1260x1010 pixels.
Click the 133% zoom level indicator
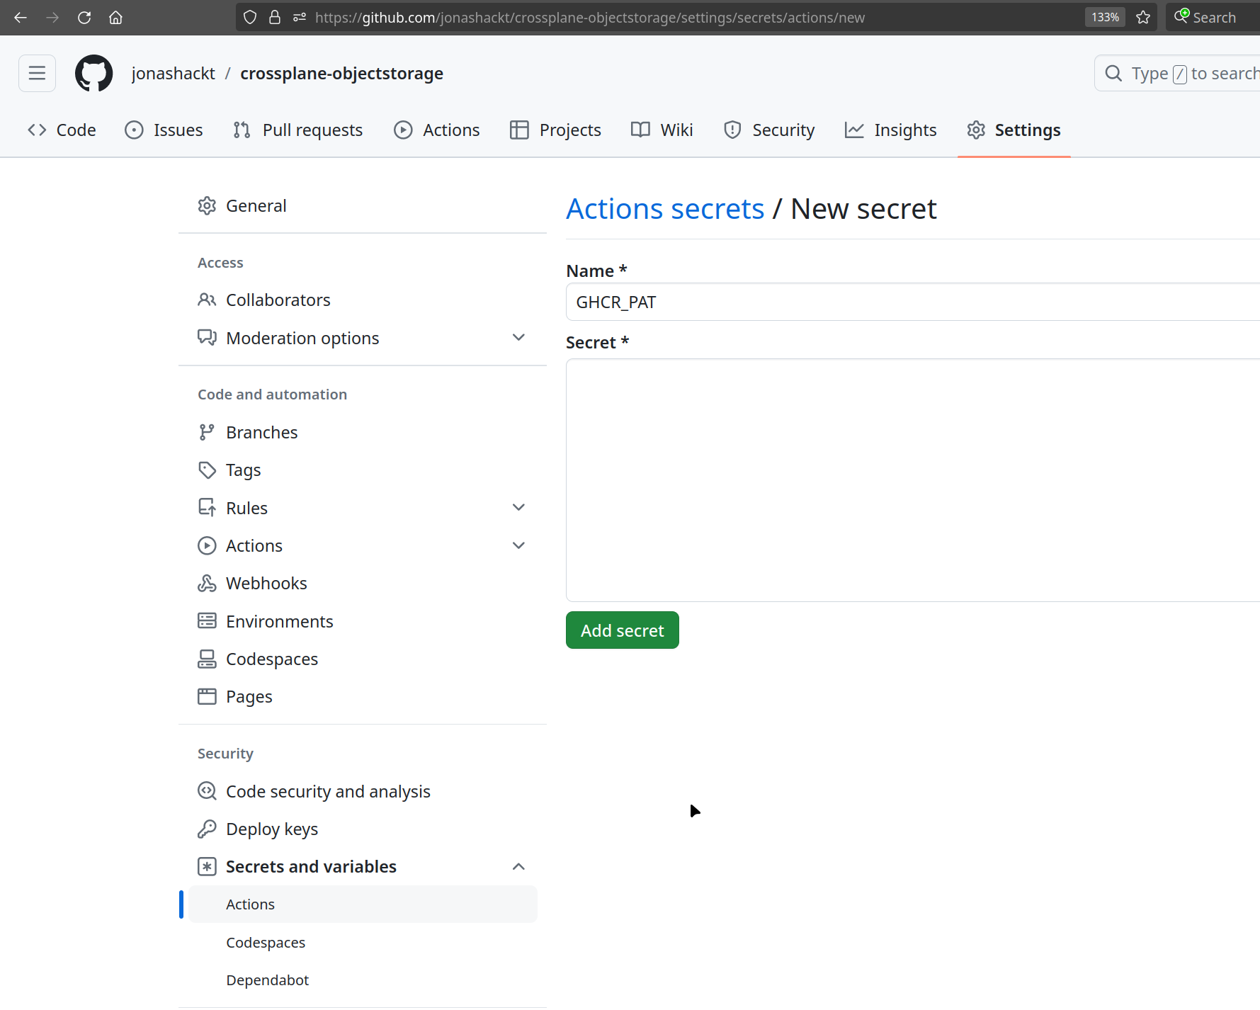coord(1105,17)
